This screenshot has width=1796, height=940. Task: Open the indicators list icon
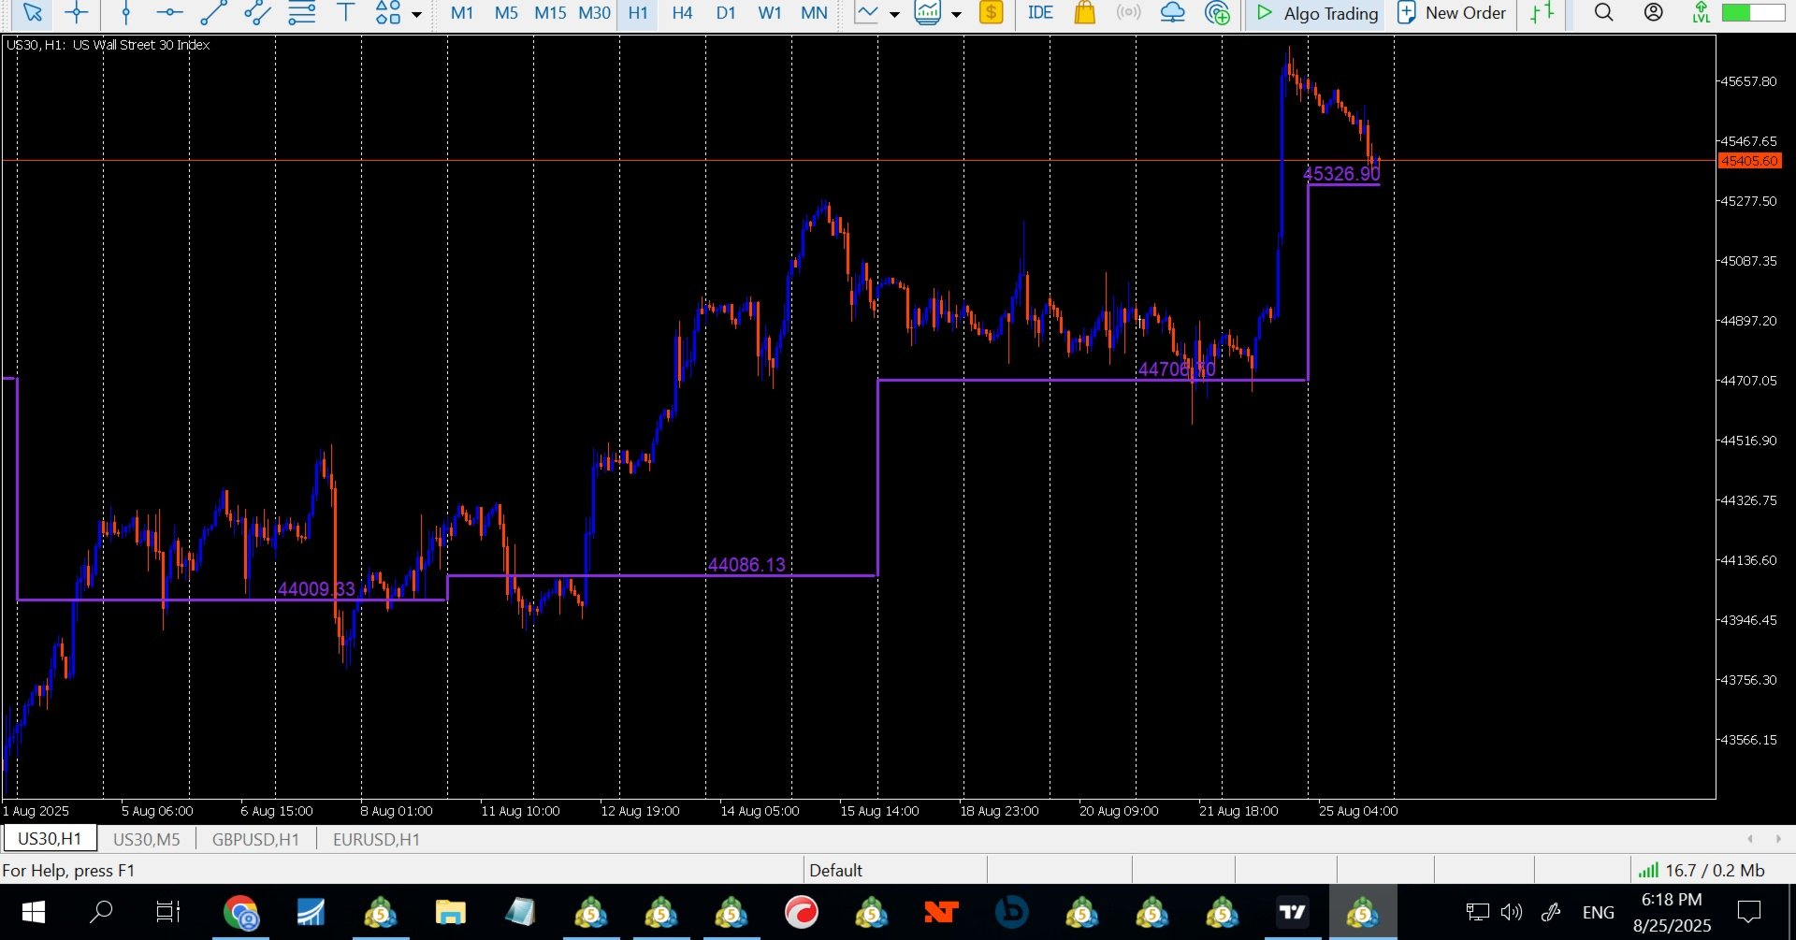[927, 13]
